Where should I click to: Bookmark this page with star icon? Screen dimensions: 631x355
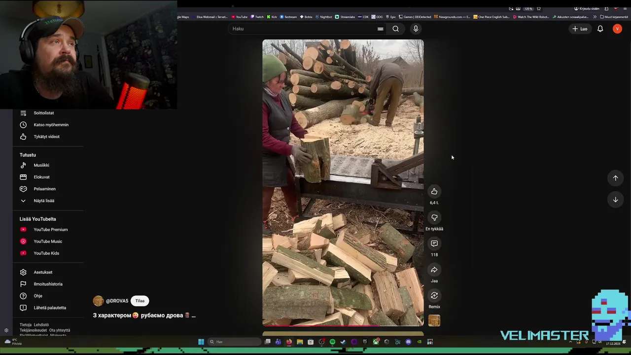(539, 8)
